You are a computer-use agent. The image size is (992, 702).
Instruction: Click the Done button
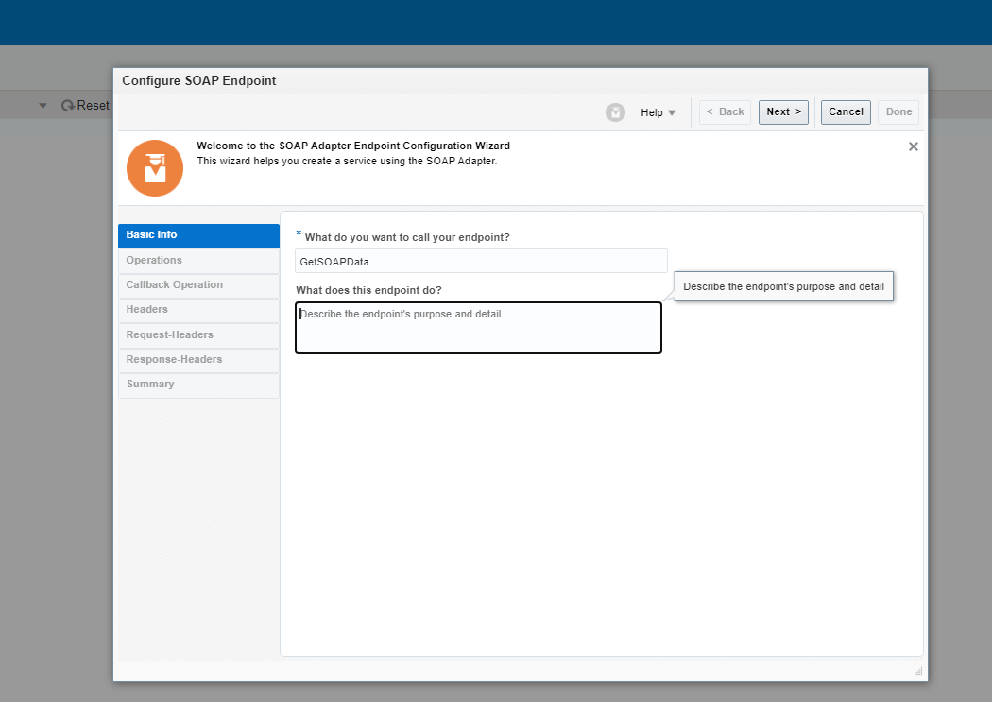click(x=898, y=111)
